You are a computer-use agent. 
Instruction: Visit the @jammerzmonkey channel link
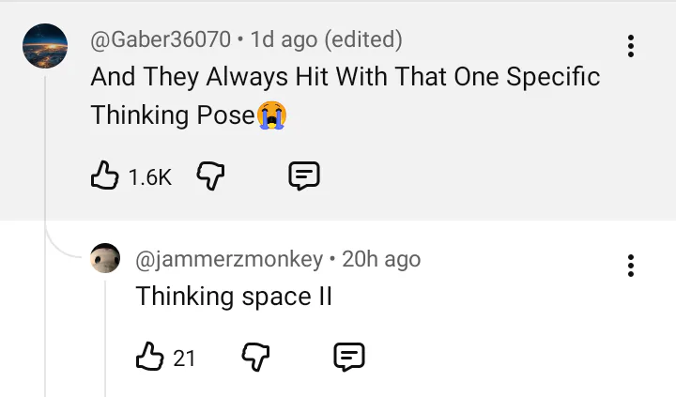(229, 259)
